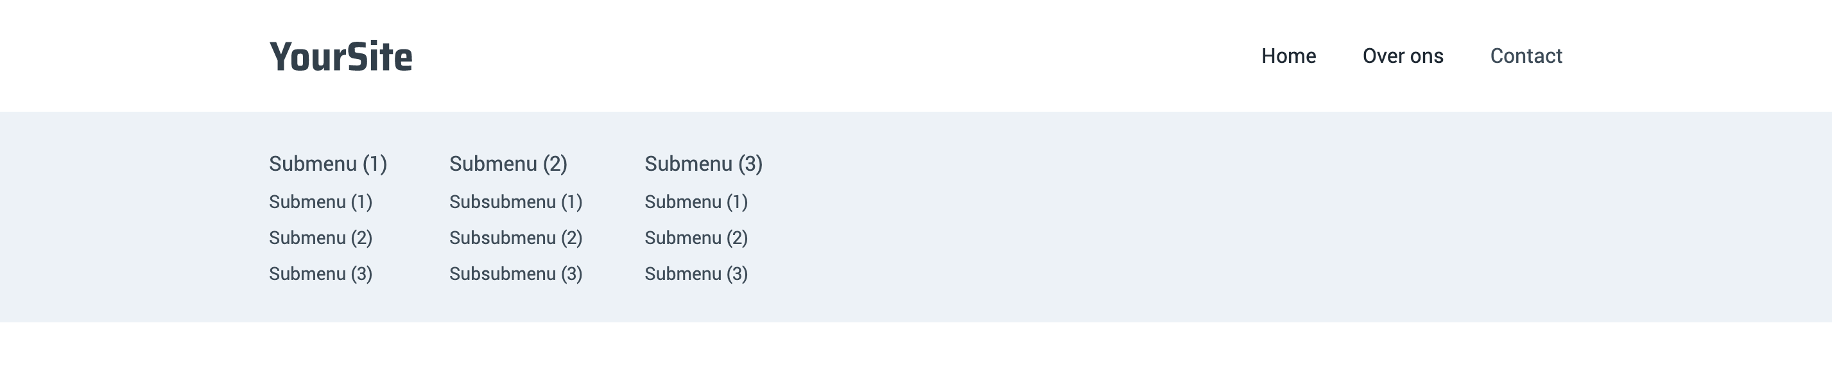Click the larger Submenu (3) column heading
This screenshot has height=375, width=1832.
704,164
